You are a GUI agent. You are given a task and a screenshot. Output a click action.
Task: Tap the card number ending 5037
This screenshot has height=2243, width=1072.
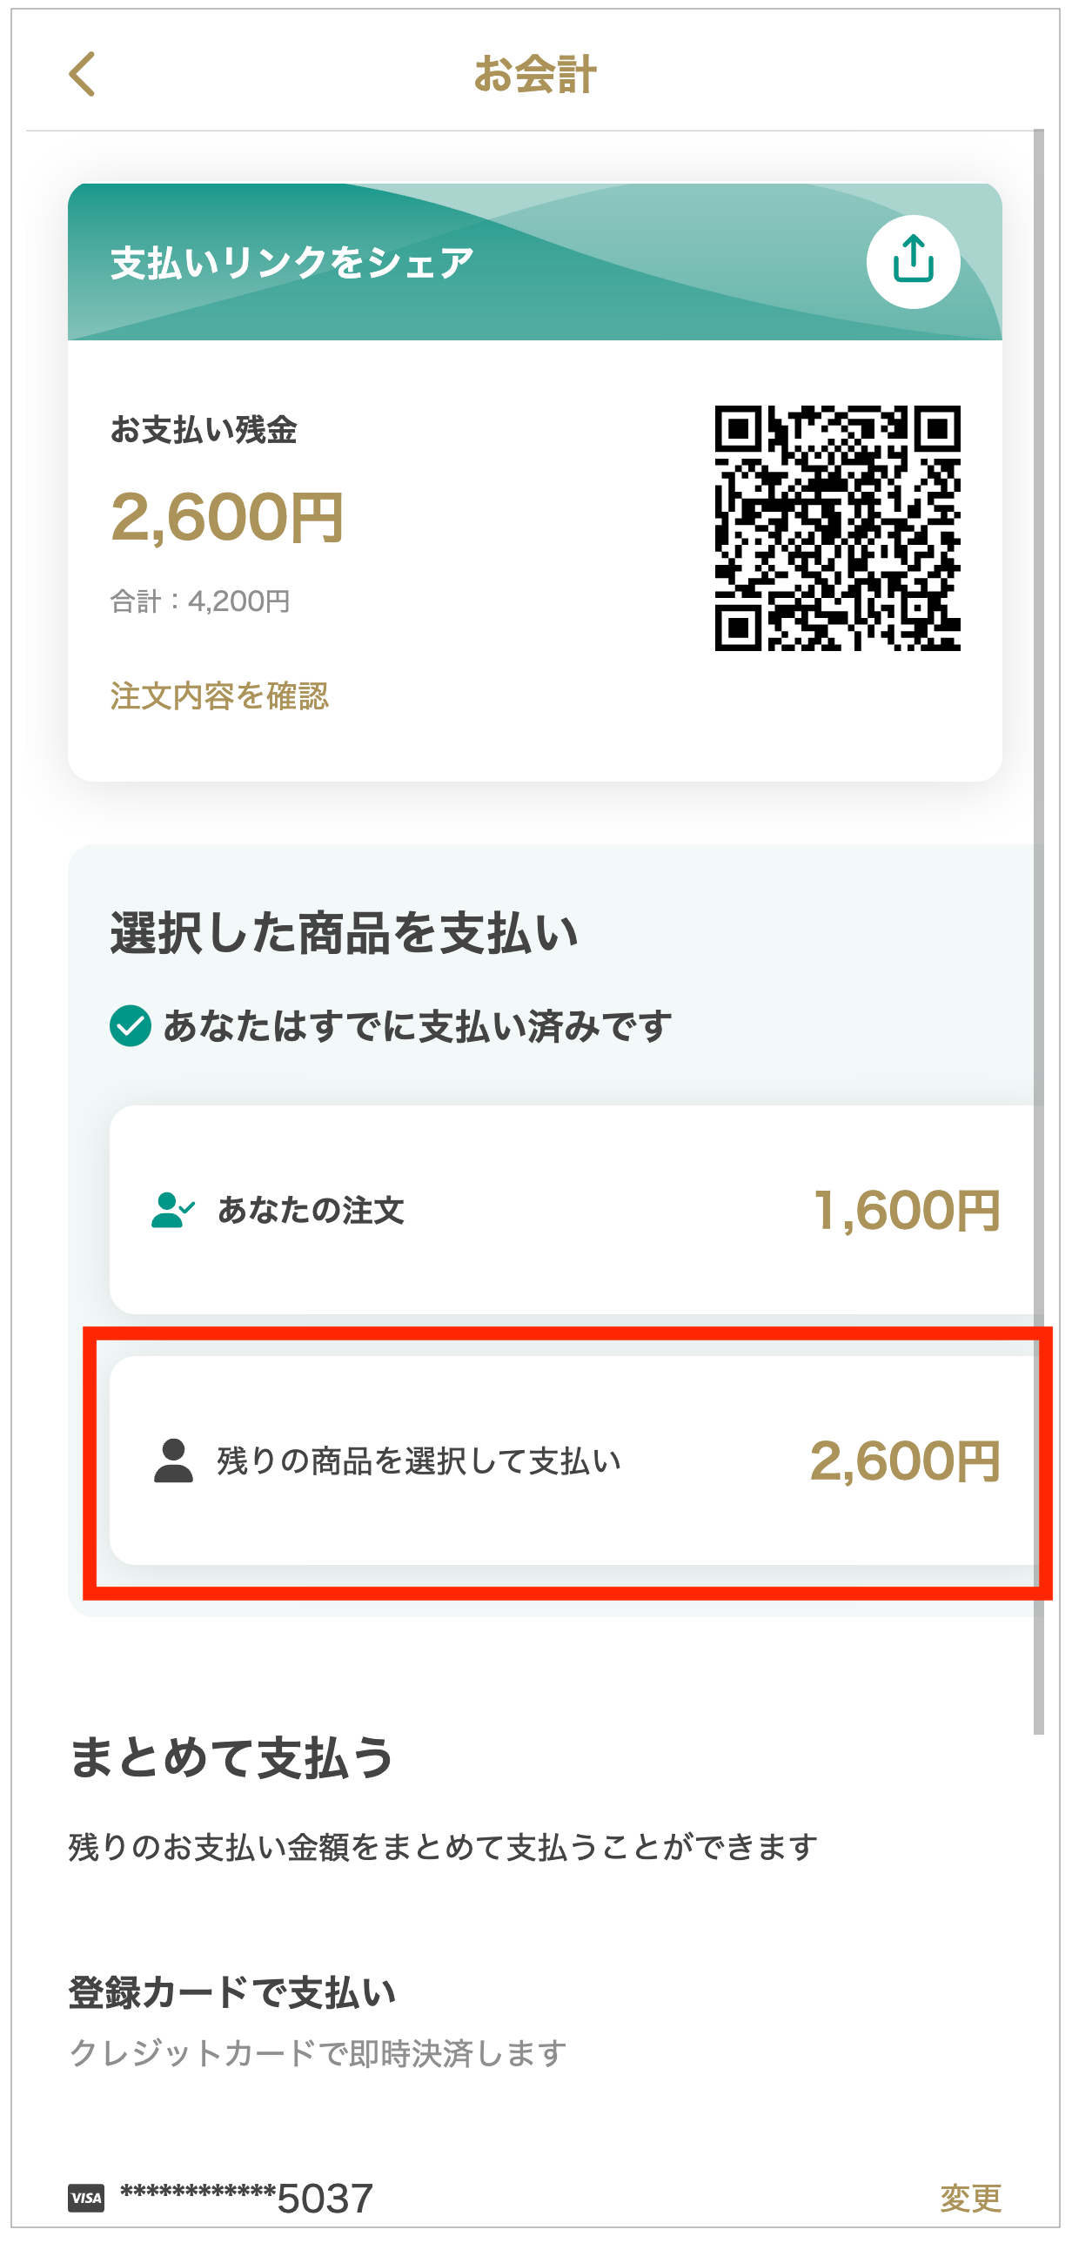pos(247,2197)
